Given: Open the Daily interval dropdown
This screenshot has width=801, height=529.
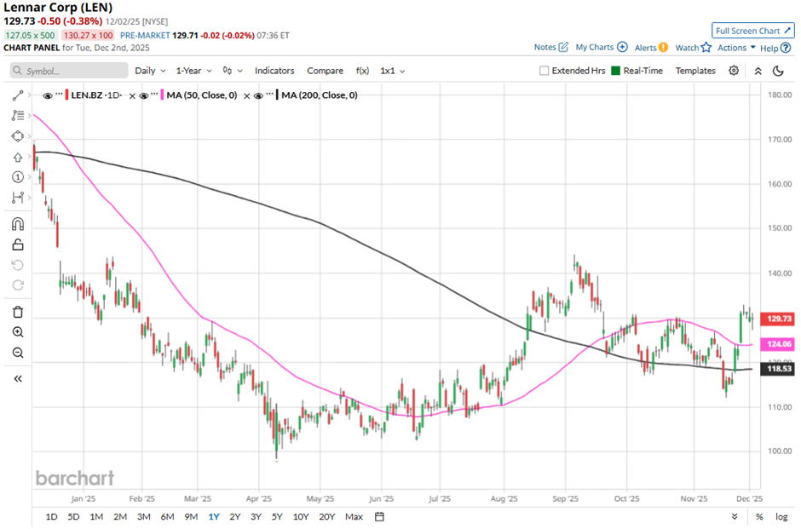Looking at the screenshot, I should pyautogui.click(x=150, y=71).
